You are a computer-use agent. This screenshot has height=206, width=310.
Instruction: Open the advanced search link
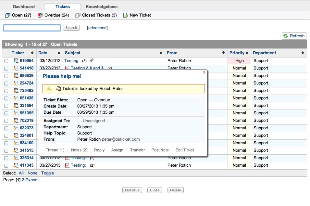(x=97, y=28)
